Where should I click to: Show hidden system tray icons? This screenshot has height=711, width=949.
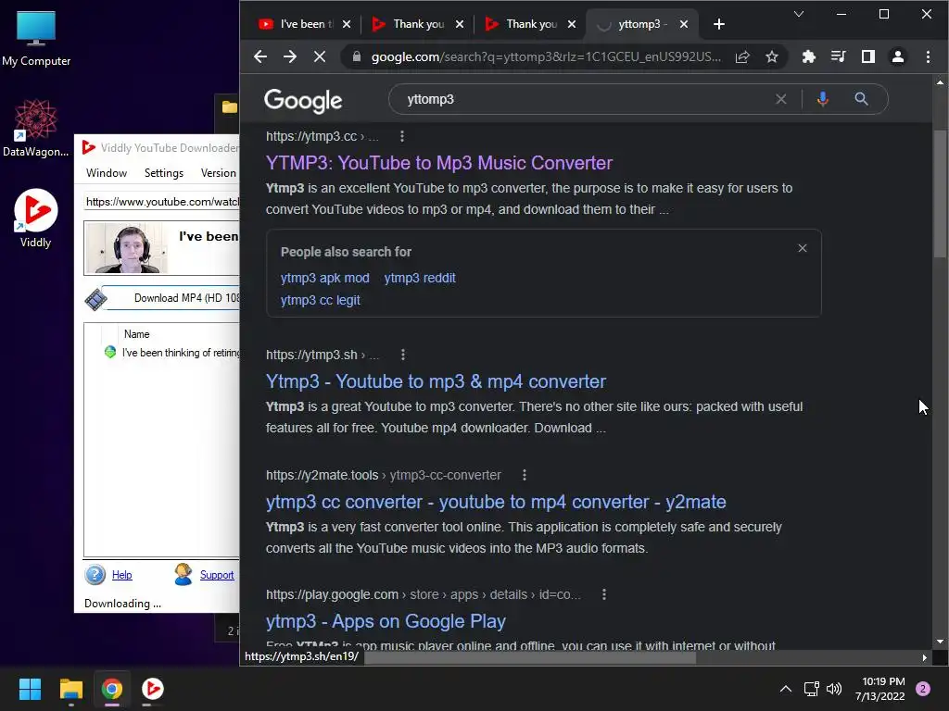point(786,689)
